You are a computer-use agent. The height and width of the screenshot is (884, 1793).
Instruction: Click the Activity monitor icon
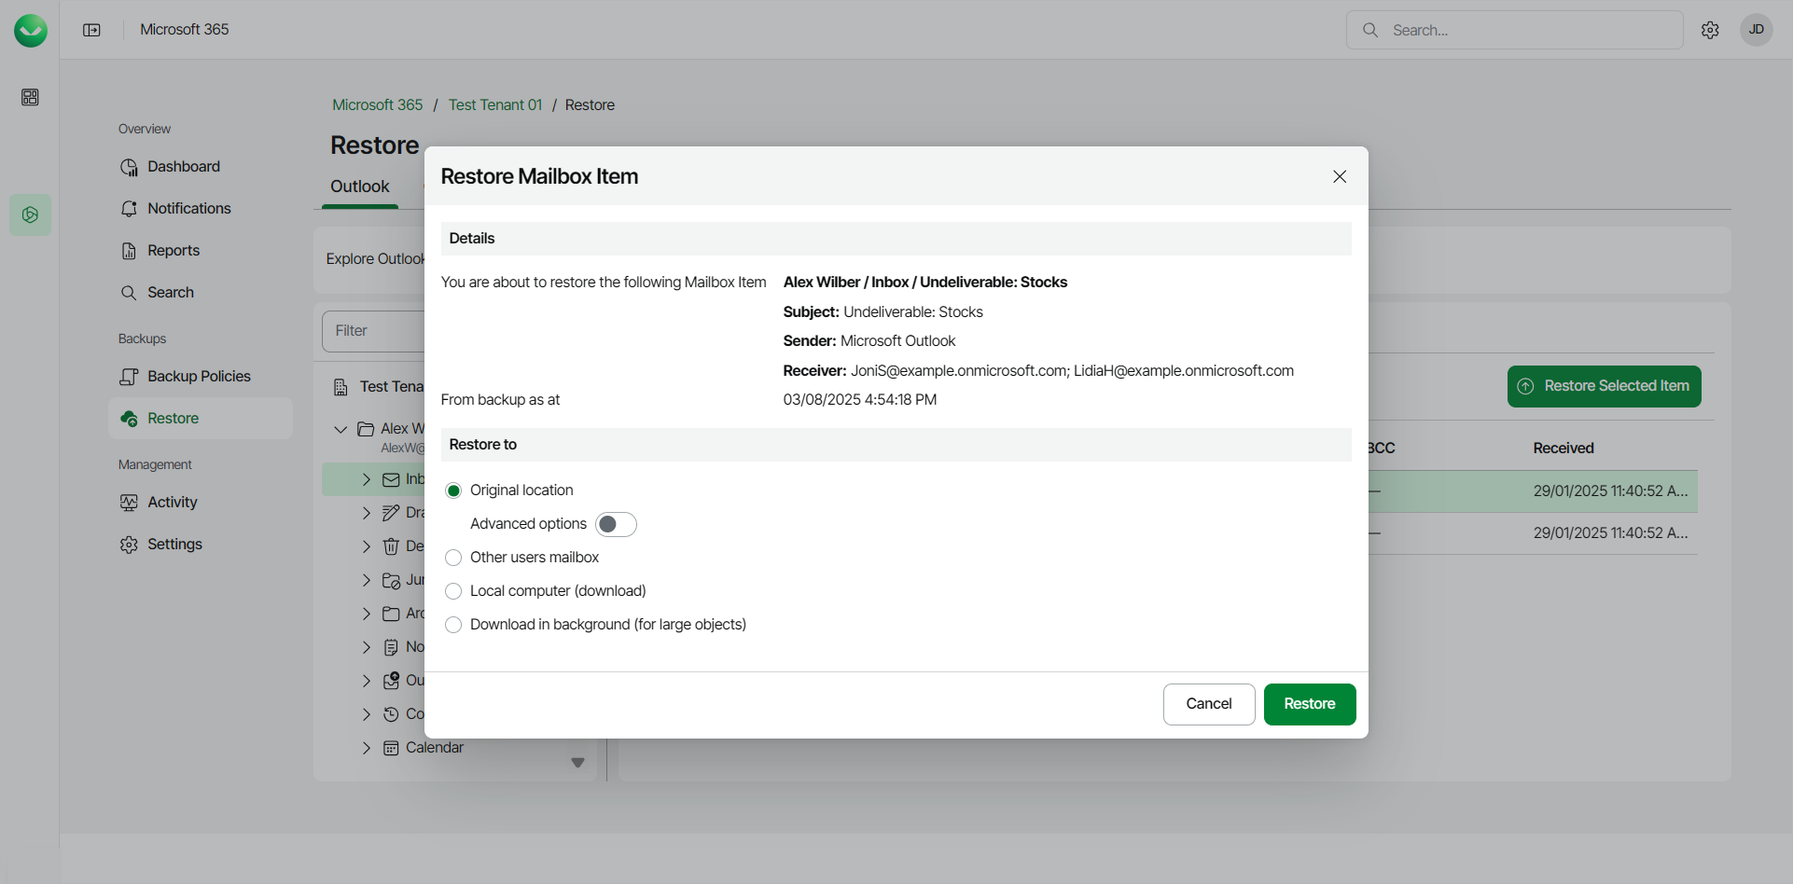tap(129, 503)
